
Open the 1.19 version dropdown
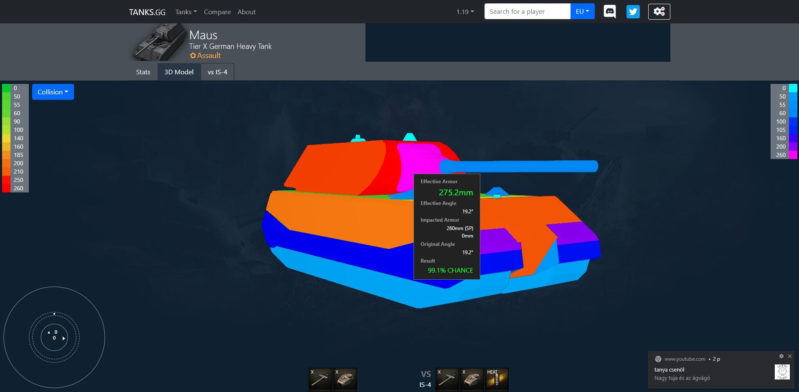point(465,12)
